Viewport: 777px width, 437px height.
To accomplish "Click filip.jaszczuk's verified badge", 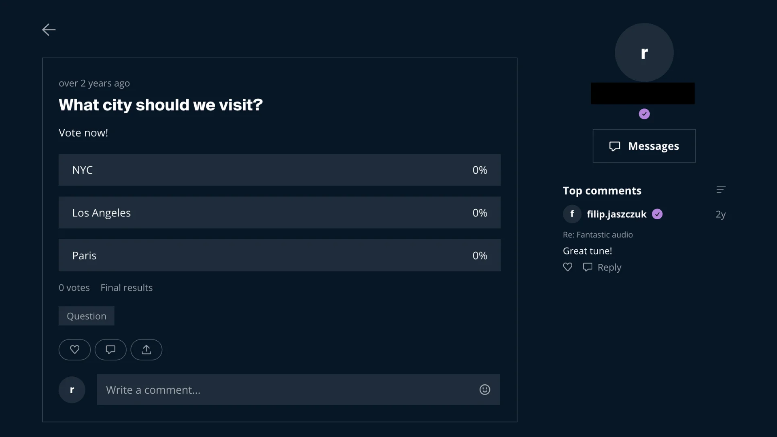I will [x=657, y=214].
